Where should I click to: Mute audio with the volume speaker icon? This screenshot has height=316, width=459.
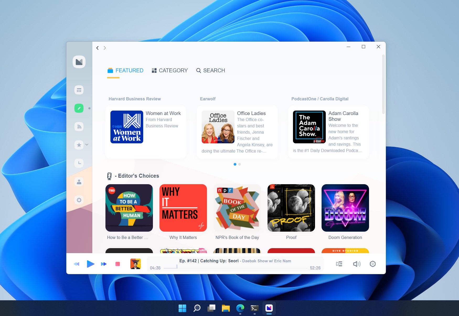[x=356, y=264]
